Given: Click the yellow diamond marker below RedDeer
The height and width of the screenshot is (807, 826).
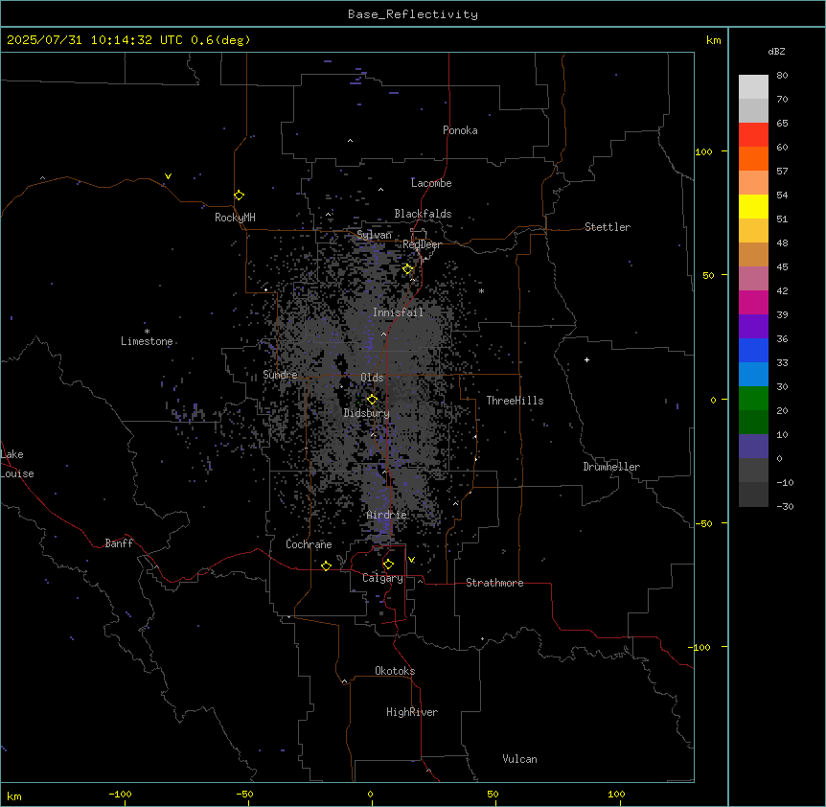Looking at the screenshot, I should (407, 269).
